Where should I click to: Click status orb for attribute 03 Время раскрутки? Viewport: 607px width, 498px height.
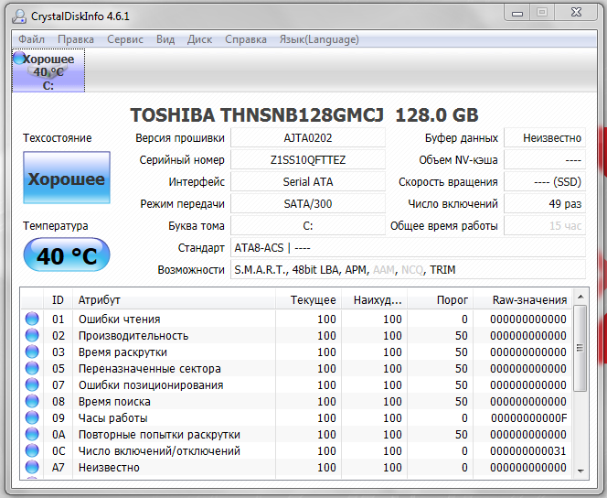pos(32,352)
